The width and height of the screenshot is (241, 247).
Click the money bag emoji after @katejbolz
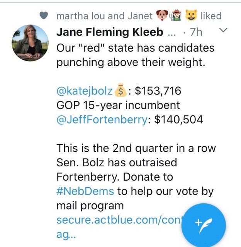click(x=121, y=91)
